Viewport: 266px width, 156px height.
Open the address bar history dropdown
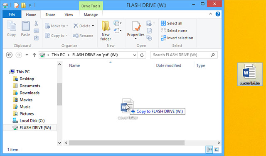[x=135, y=55]
